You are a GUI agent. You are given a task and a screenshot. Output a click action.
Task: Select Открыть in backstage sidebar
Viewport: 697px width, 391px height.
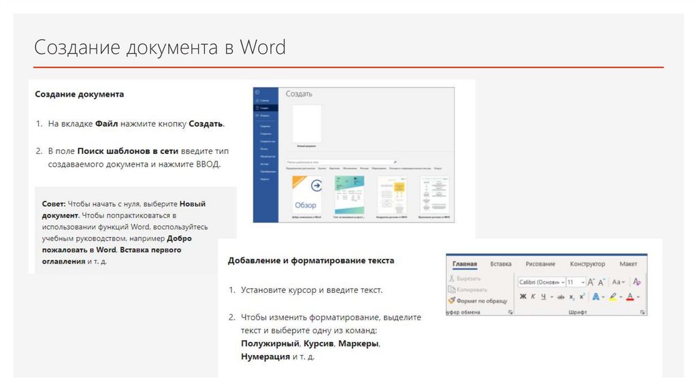point(264,115)
